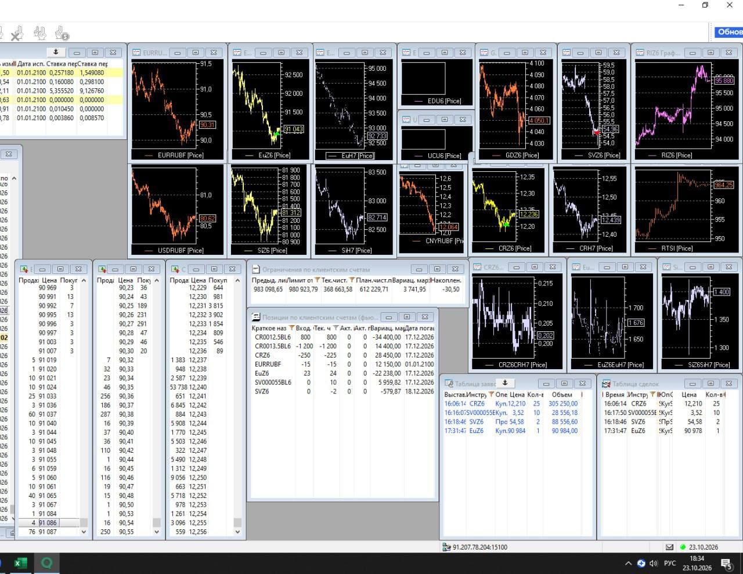
Task: Click the cancel-order hand icon with X
Action: point(16,33)
